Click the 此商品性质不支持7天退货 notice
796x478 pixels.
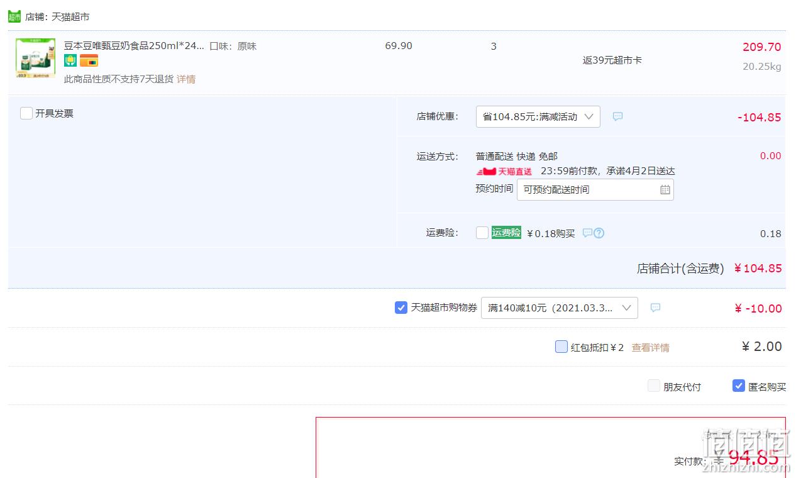(119, 79)
